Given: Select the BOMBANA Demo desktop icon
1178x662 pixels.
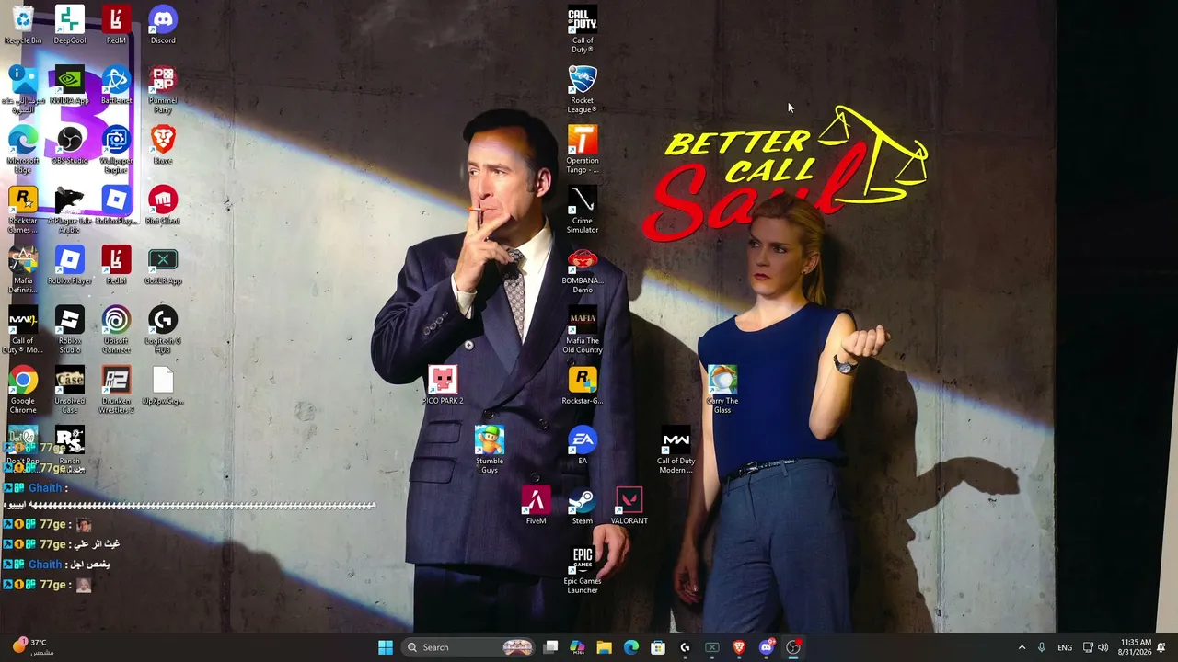Looking at the screenshot, I should (x=583, y=271).
